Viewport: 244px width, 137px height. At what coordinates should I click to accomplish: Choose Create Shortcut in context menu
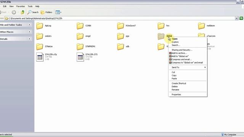point(188,83)
